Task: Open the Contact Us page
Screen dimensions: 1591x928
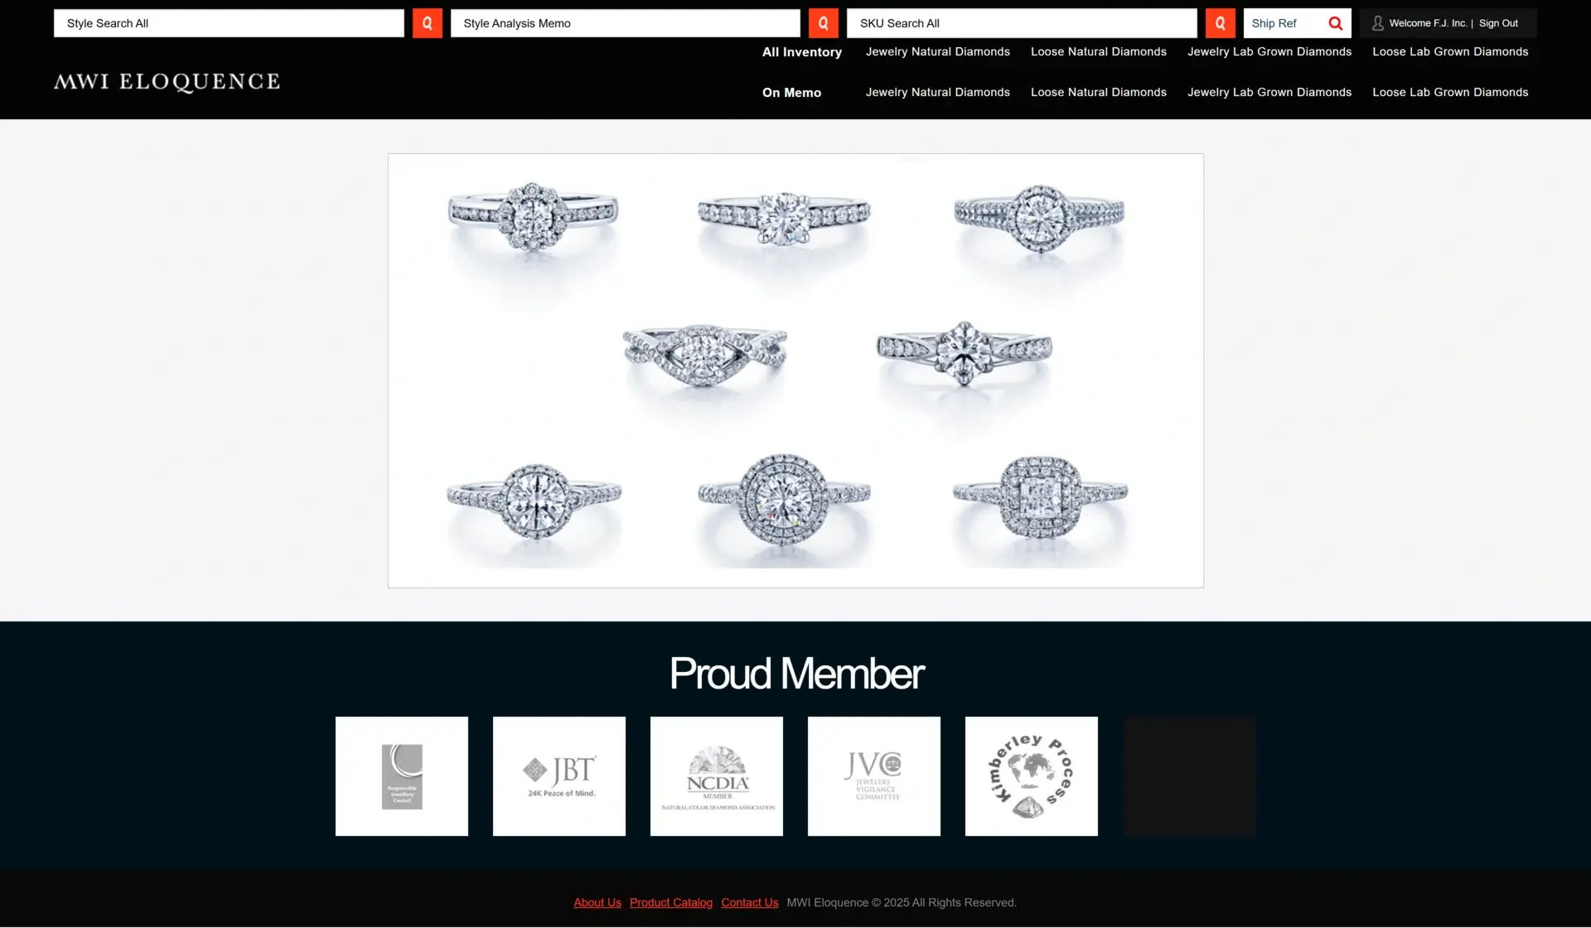Action: [749, 902]
